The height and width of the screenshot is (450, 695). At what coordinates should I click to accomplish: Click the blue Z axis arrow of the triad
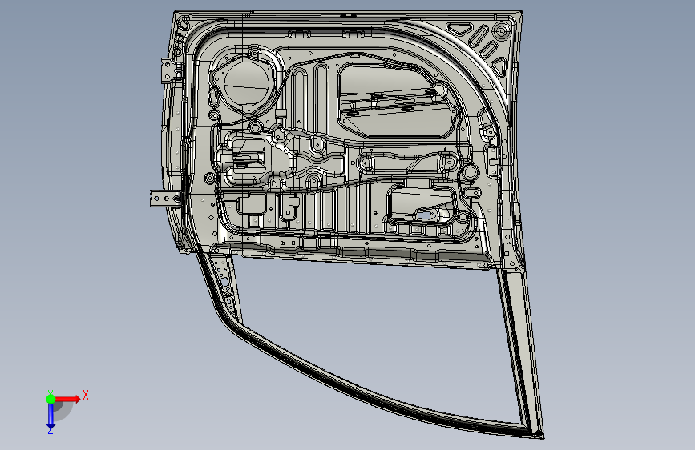(x=51, y=415)
